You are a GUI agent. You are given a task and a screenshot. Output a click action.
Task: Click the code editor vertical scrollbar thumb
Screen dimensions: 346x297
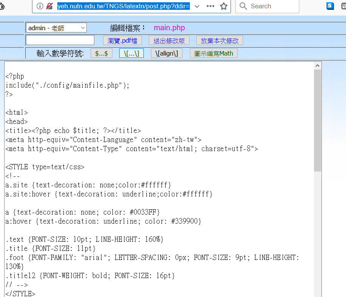pos(318,121)
